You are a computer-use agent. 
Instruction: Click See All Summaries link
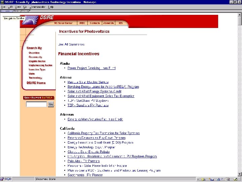(71, 44)
